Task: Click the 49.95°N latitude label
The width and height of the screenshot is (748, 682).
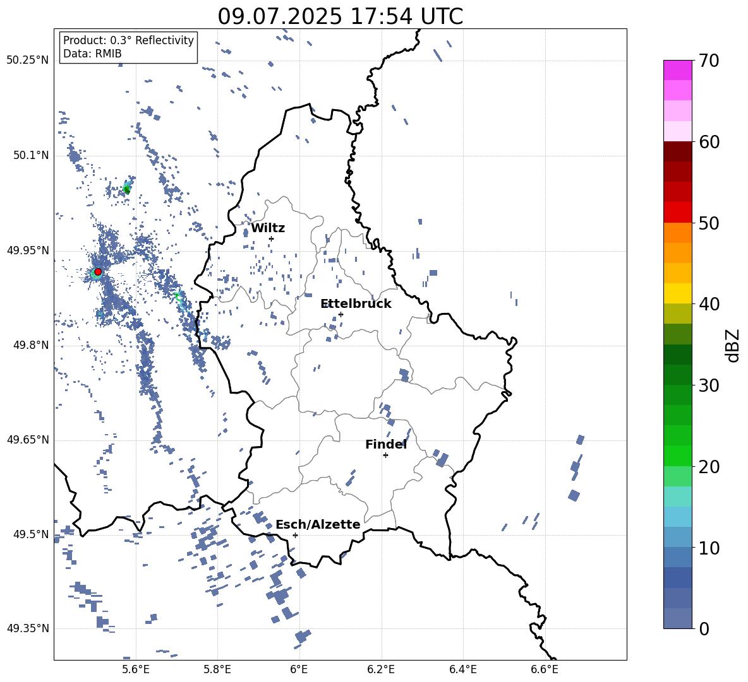Action: (28, 250)
